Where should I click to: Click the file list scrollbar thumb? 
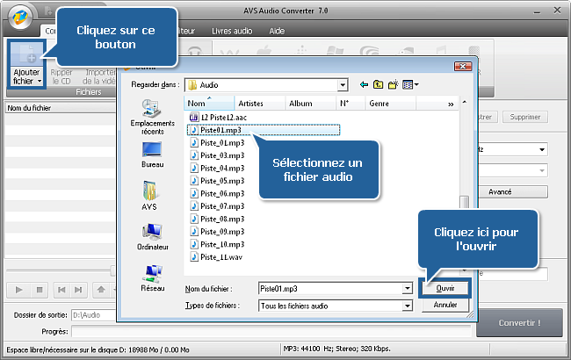[x=464, y=201]
